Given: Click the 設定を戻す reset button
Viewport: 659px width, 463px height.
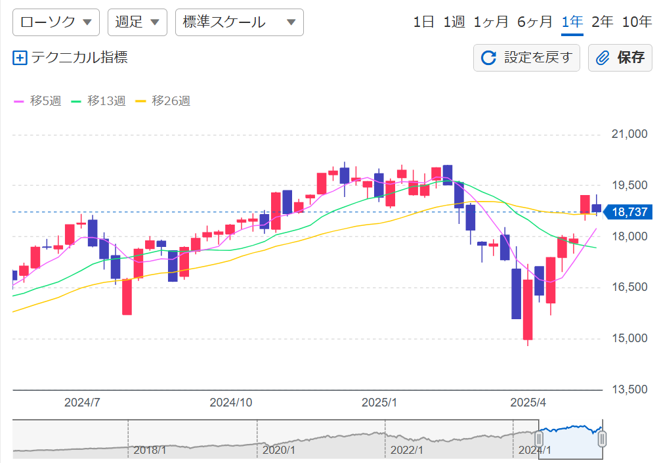Looking at the screenshot, I should (526, 58).
